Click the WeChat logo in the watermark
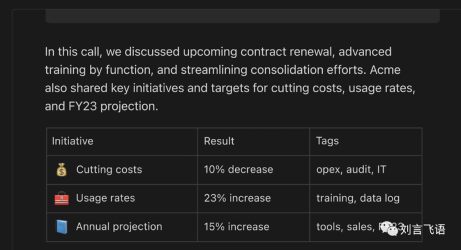 pyautogui.click(x=391, y=230)
